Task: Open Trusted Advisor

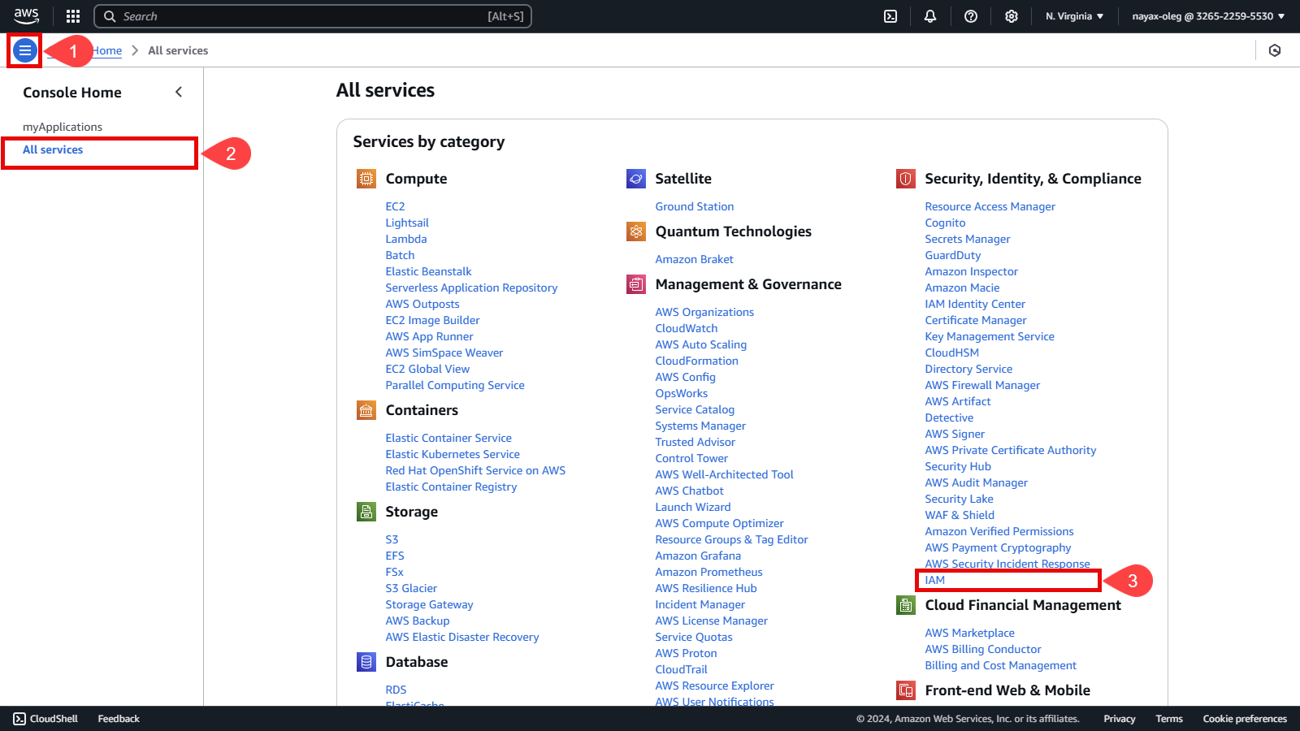Action: pos(695,442)
